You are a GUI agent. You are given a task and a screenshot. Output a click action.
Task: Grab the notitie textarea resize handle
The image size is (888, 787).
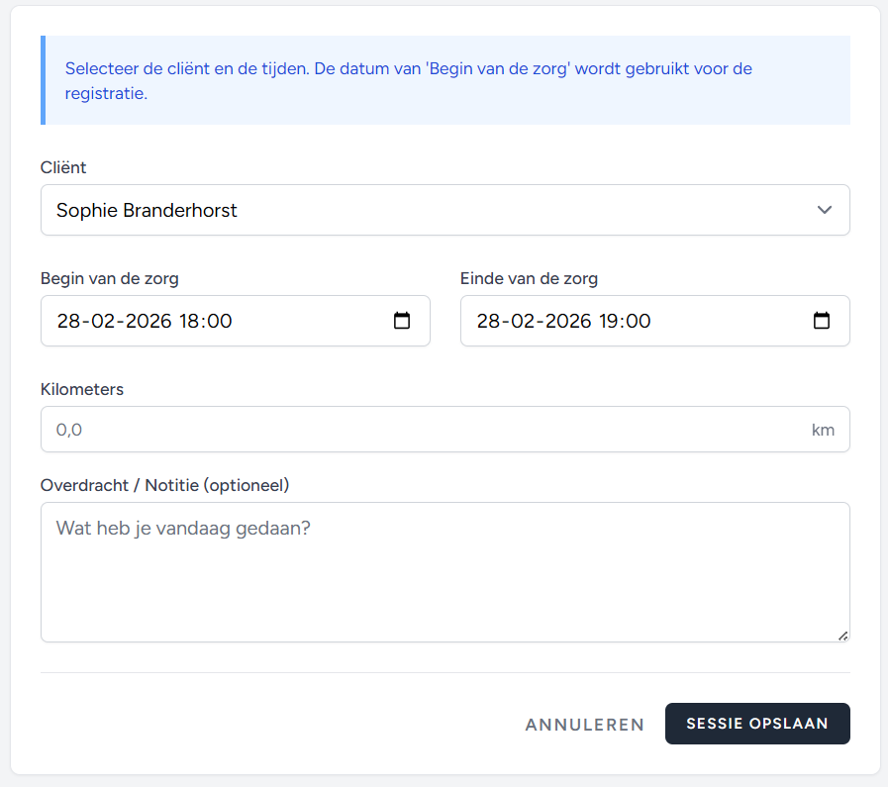coord(842,636)
